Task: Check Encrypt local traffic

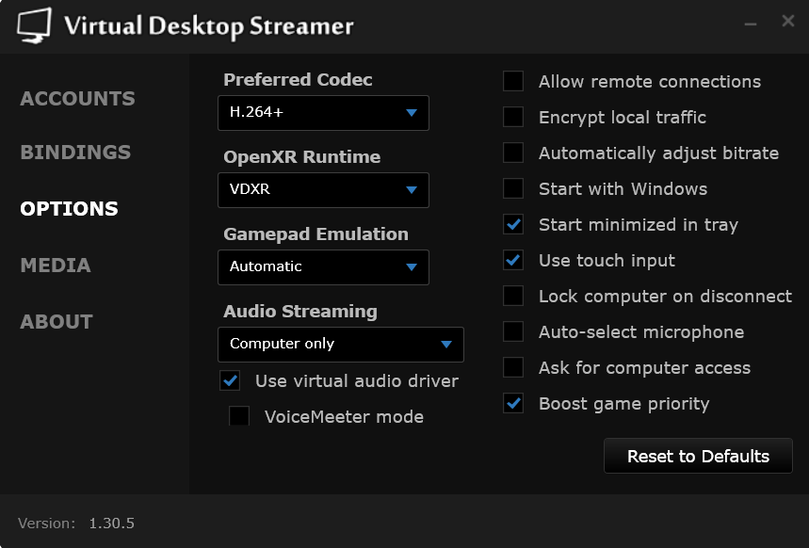Action: pyautogui.click(x=513, y=118)
